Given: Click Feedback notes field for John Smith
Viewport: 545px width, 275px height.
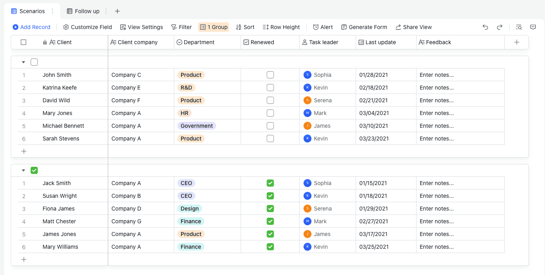Looking at the screenshot, I should click(460, 75).
